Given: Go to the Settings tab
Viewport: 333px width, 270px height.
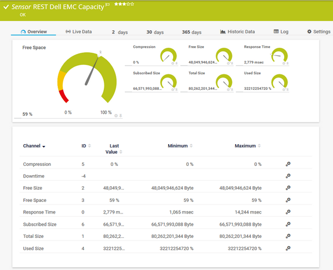Looking at the screenshot, I should click(319, 32).
